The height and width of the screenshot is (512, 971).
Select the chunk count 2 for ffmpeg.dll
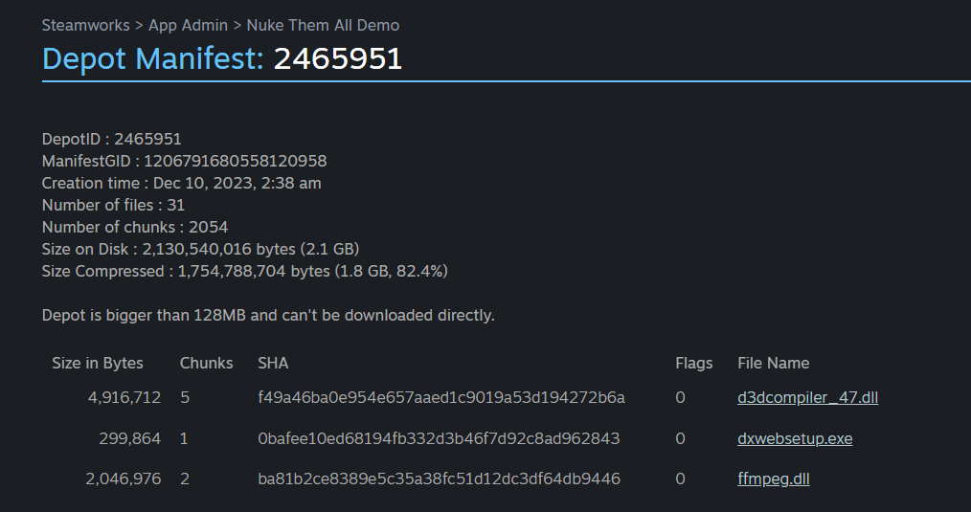click(185, 479)
